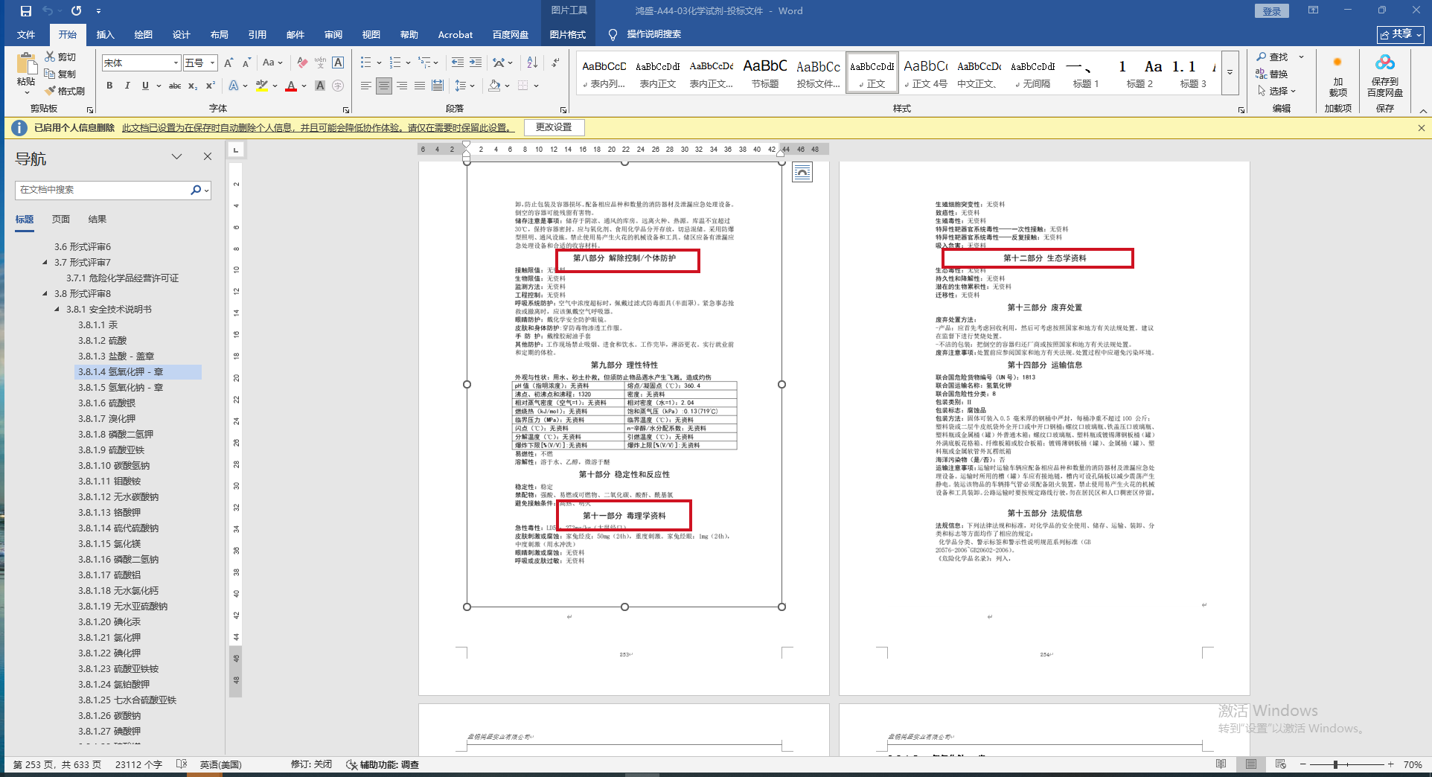This screenshot has width=1432, height=777.
Task: Toggle bold formatting
Action: [109, 86]
